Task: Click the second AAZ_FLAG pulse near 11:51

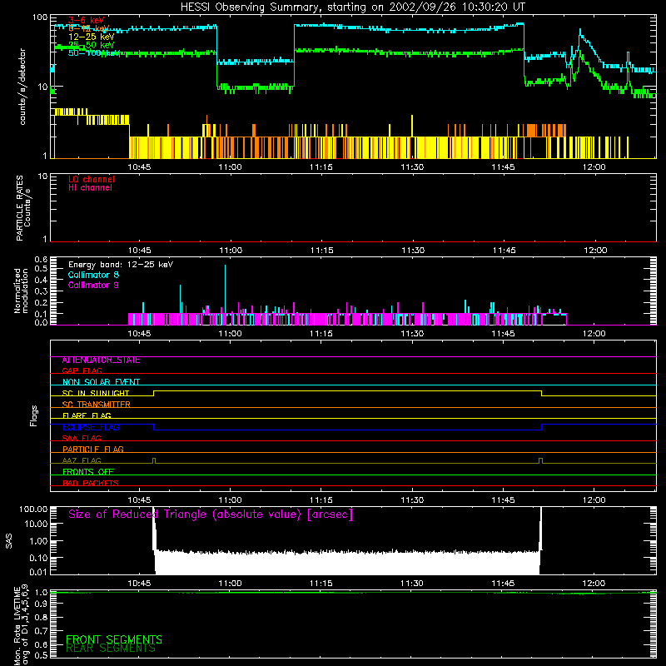Action: point(540,460)
